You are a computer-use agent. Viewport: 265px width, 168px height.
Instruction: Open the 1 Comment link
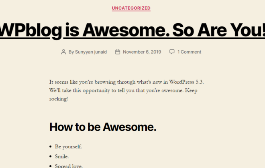click(x=189, y=52)
